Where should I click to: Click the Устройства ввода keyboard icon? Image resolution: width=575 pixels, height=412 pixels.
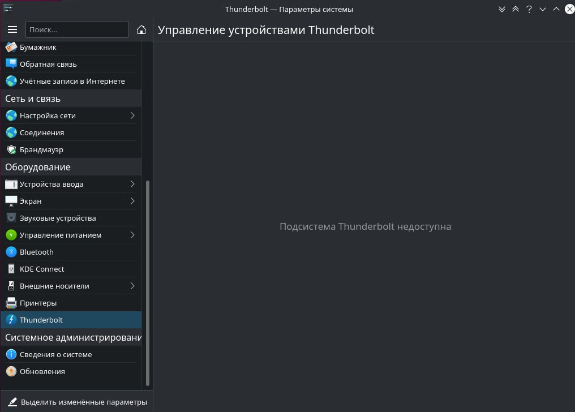click(x=11, y=184)
